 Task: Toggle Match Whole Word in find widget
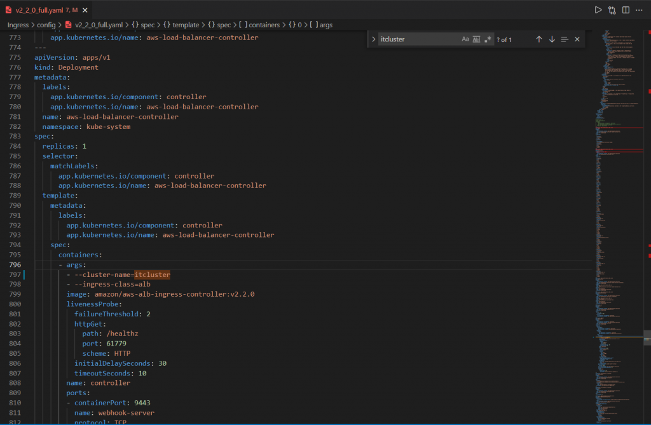(476, 39)
